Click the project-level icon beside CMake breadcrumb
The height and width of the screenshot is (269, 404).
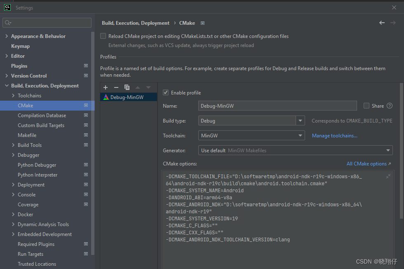click(202, 23)
